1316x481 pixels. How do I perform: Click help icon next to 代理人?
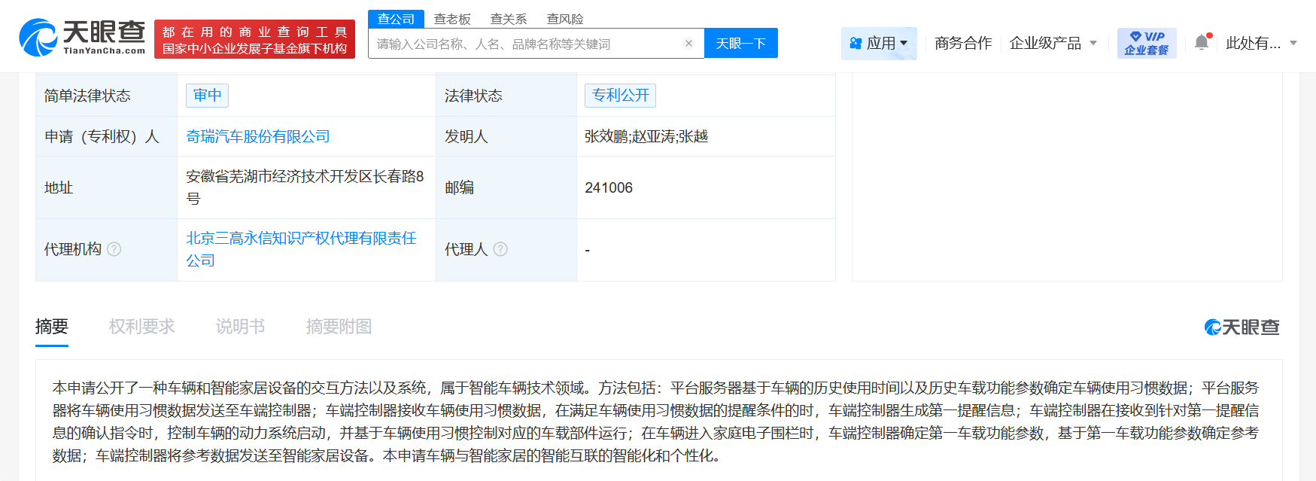[x=500, y=249]
